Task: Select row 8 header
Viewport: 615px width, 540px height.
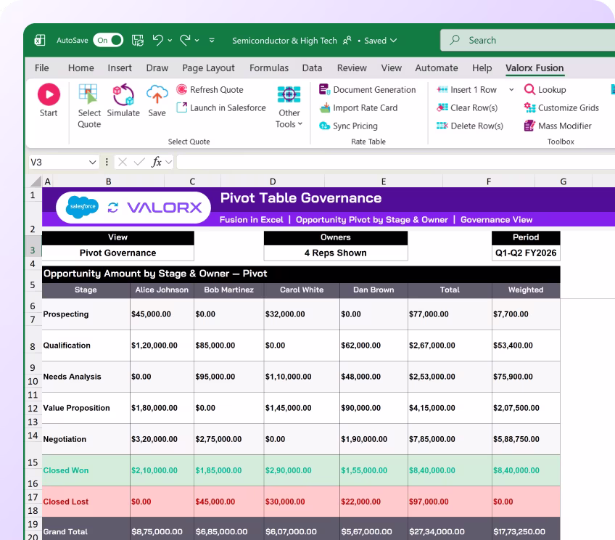Action: click(33, 346)
